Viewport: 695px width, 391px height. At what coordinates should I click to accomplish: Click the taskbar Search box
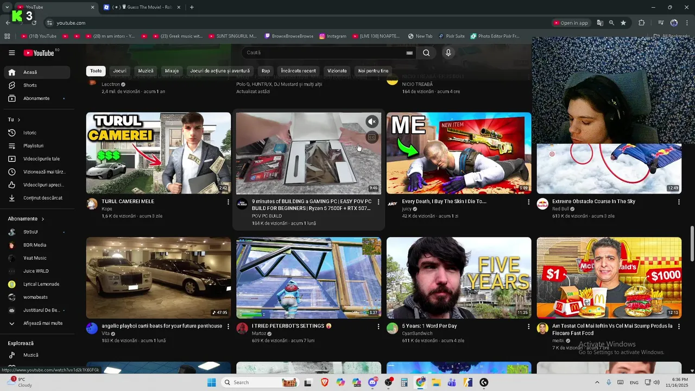[x=259, y=382]
